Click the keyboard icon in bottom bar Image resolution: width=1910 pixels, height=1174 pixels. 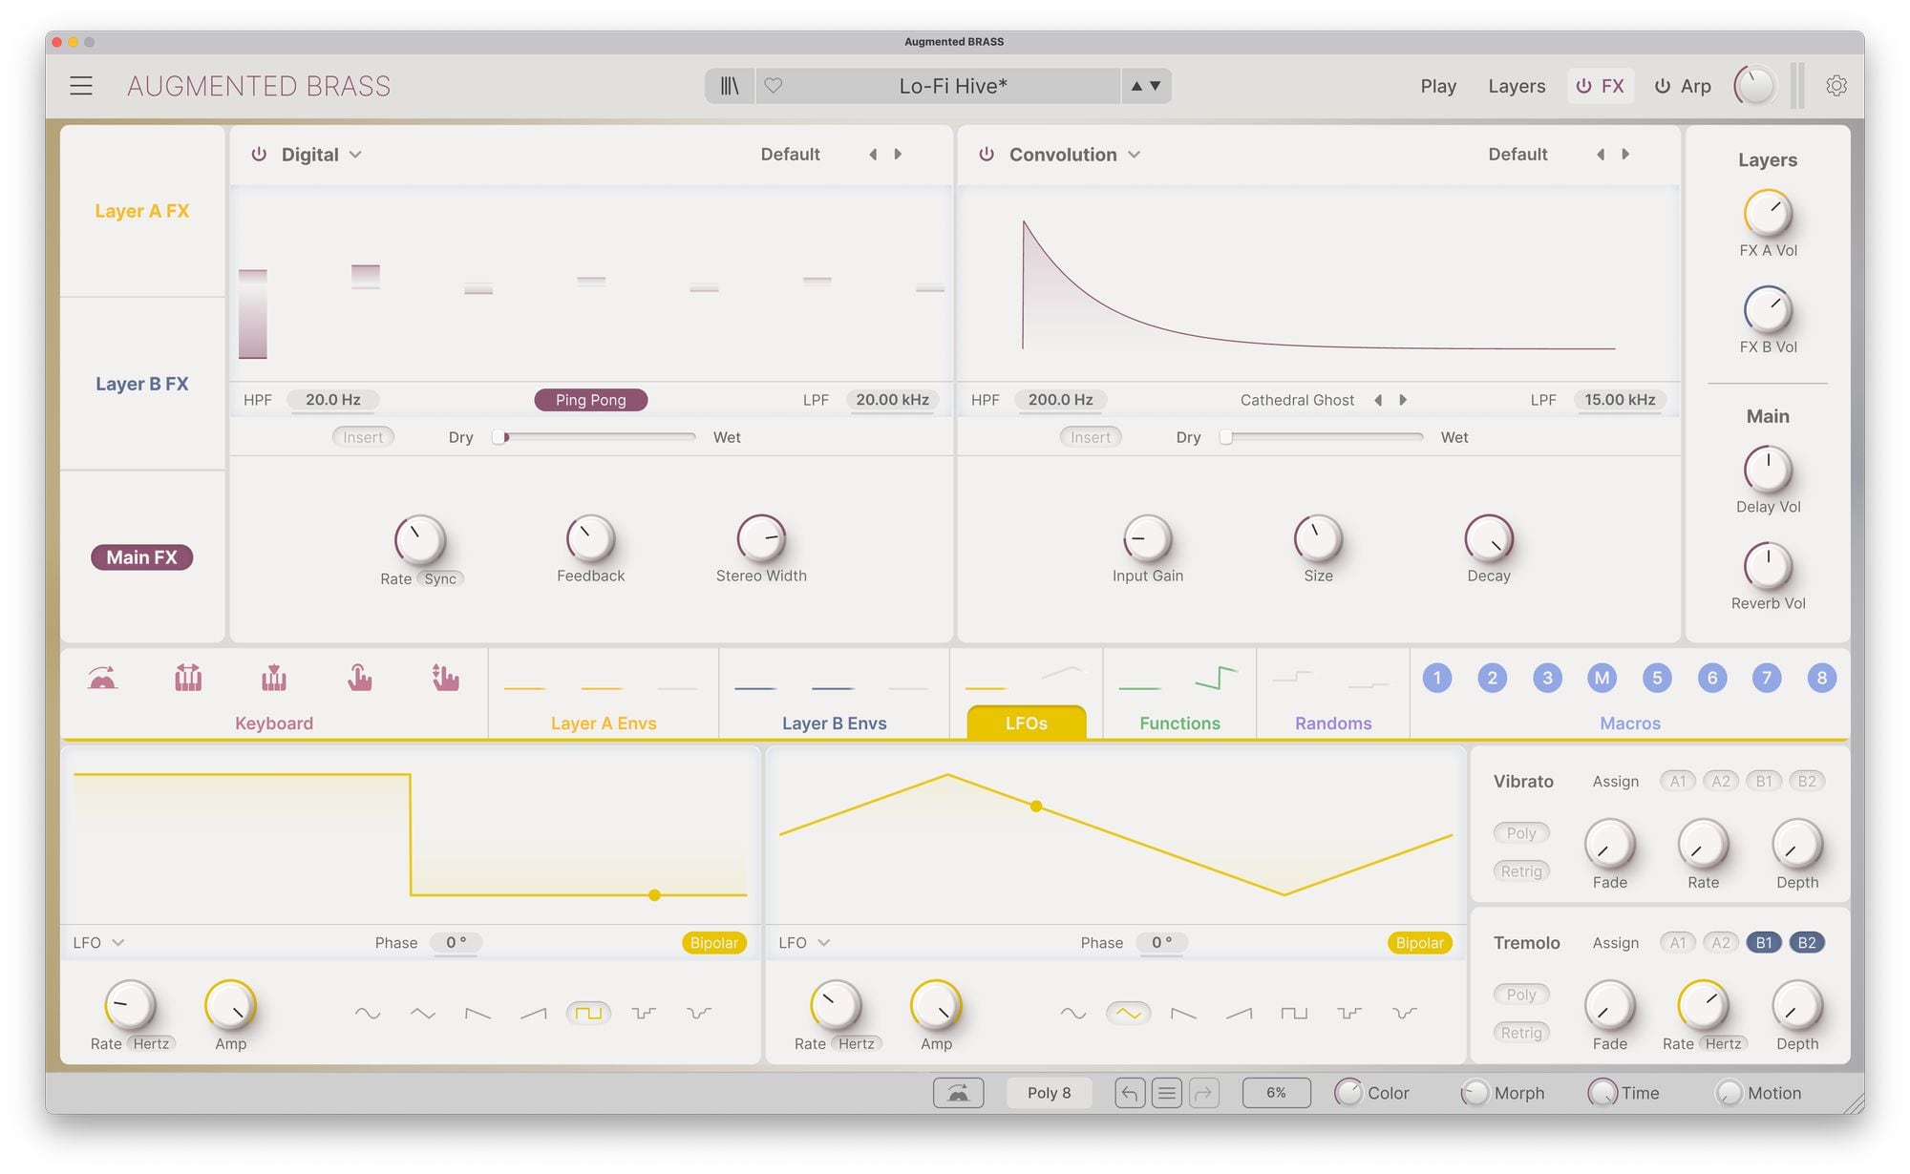(958, 1093)
